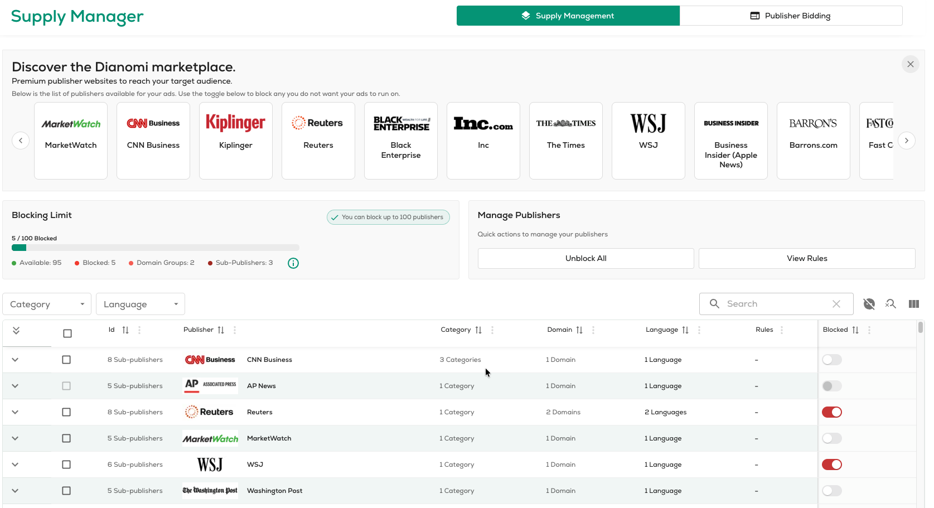Check the Reuters row checkbox

(66, 412)
